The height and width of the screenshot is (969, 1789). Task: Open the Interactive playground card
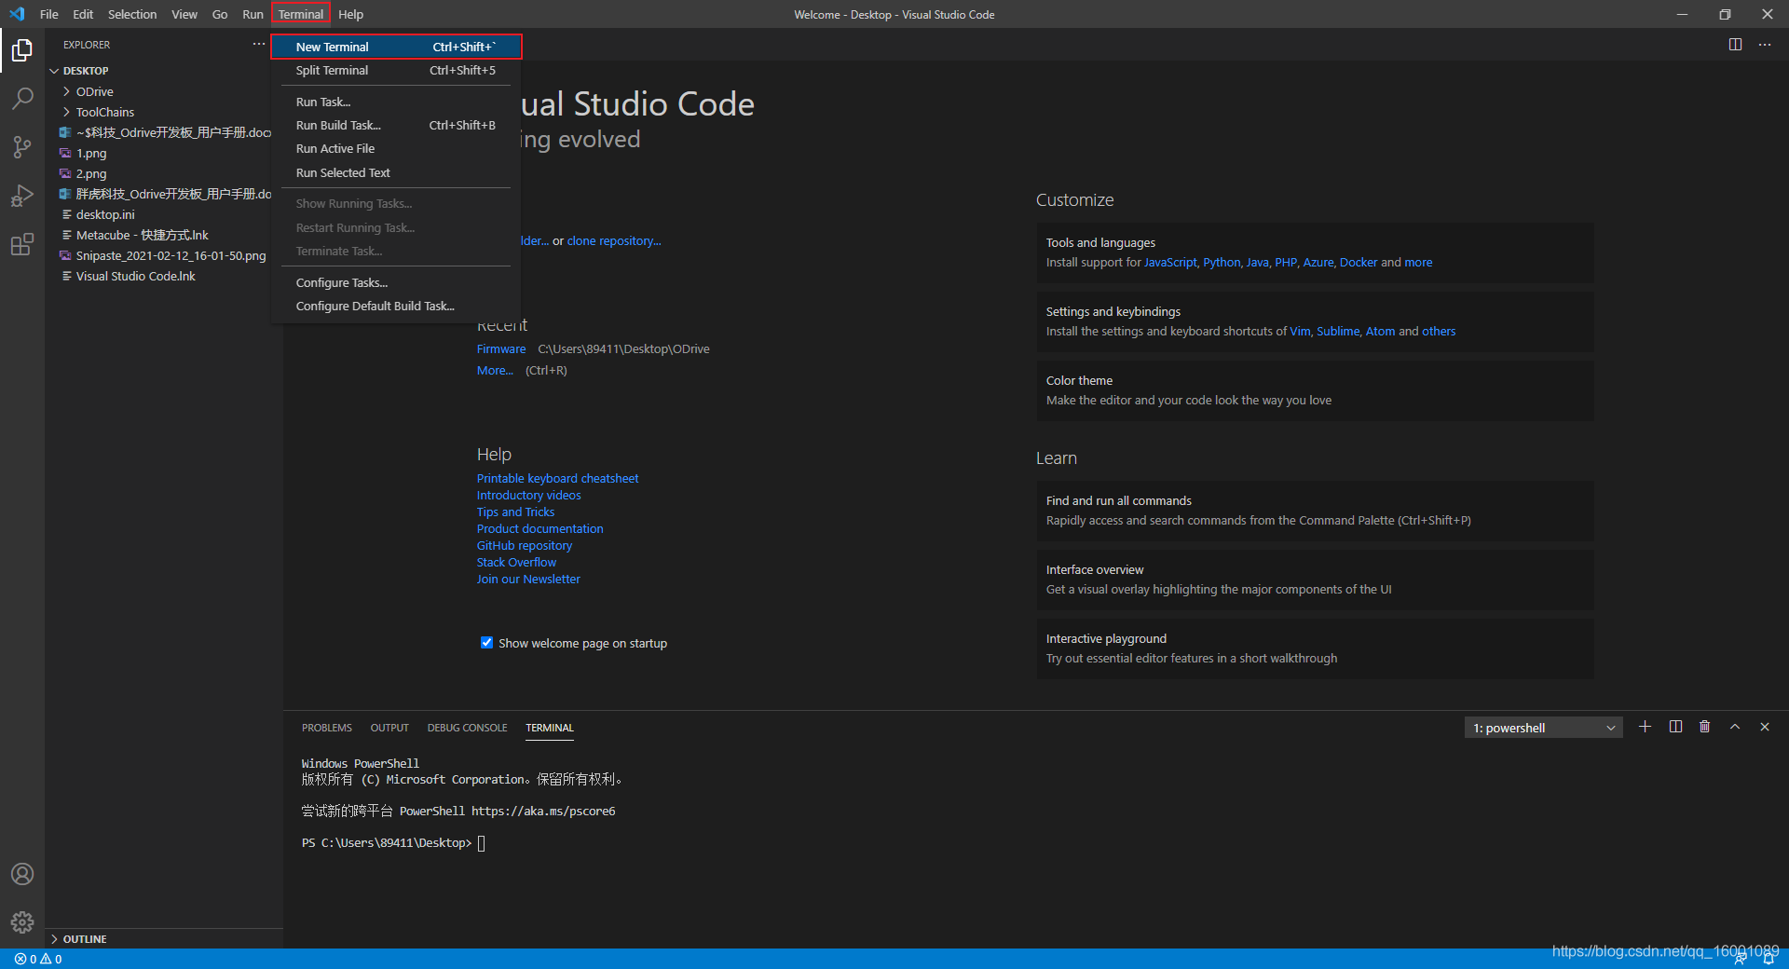pos(1315,648)
